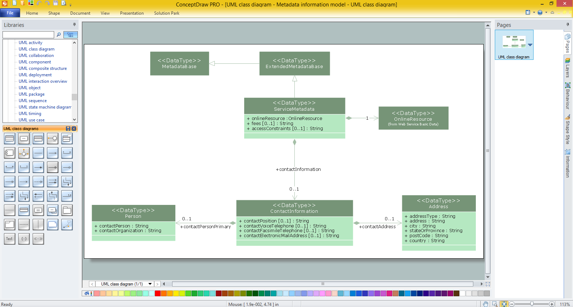Screen dimensions: 573x307
Task: Open the page thumbnail dropdown arrow
Action: (x=530, y=45)
